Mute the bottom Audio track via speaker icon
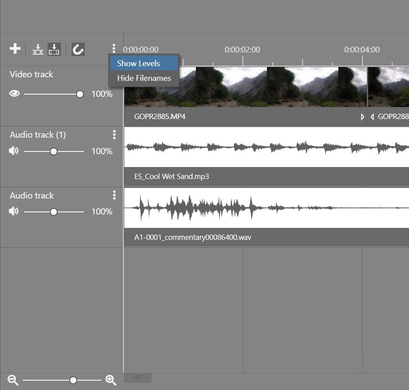 pos(14,211)
